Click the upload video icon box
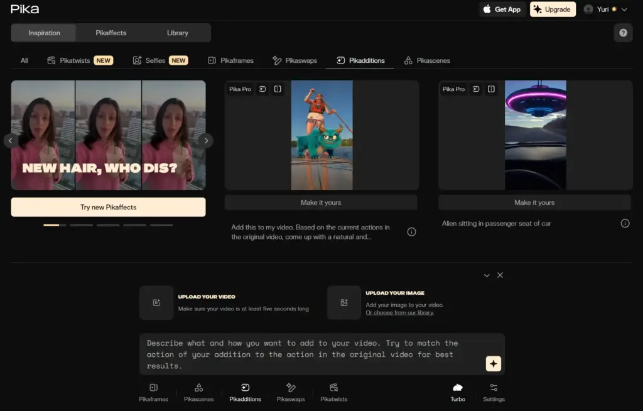This screenshot has height=411, width=643. [x=156, y=303]
